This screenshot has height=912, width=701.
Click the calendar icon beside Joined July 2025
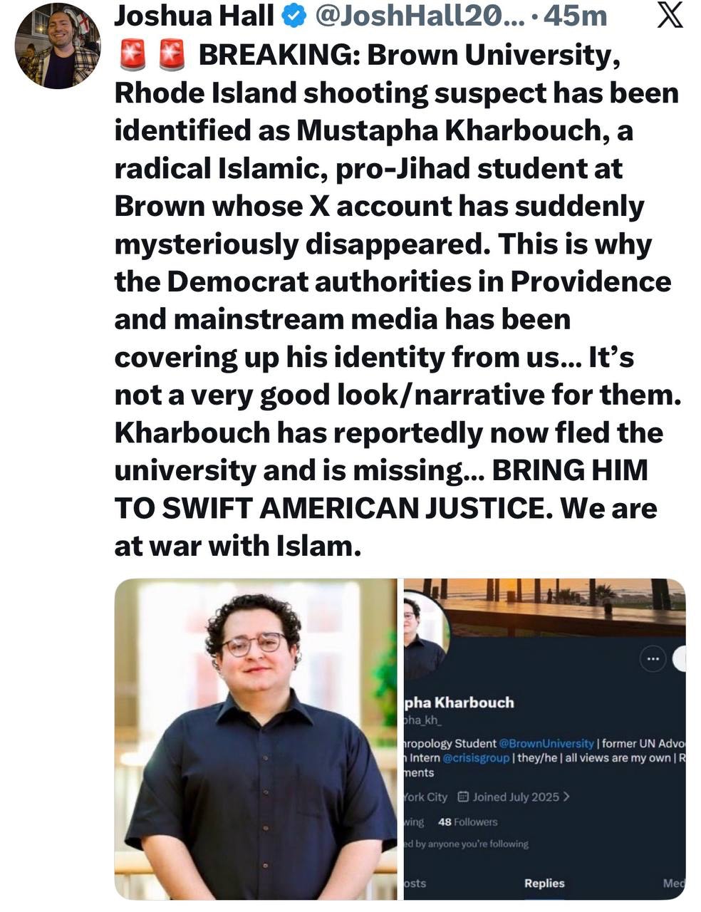click(462, 797)
